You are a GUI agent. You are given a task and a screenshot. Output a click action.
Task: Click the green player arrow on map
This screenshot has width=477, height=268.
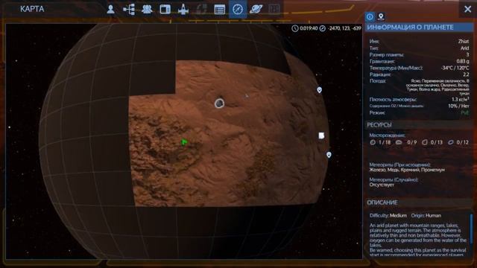[x=184, y=142]
